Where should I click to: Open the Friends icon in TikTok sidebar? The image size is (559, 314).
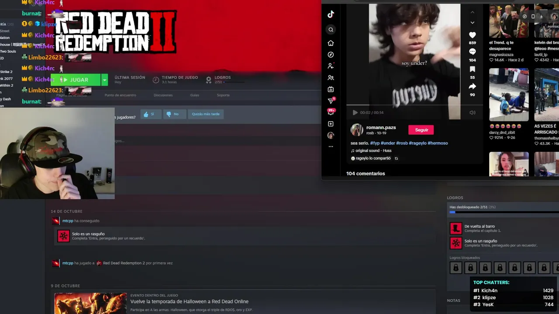point(331,78)
